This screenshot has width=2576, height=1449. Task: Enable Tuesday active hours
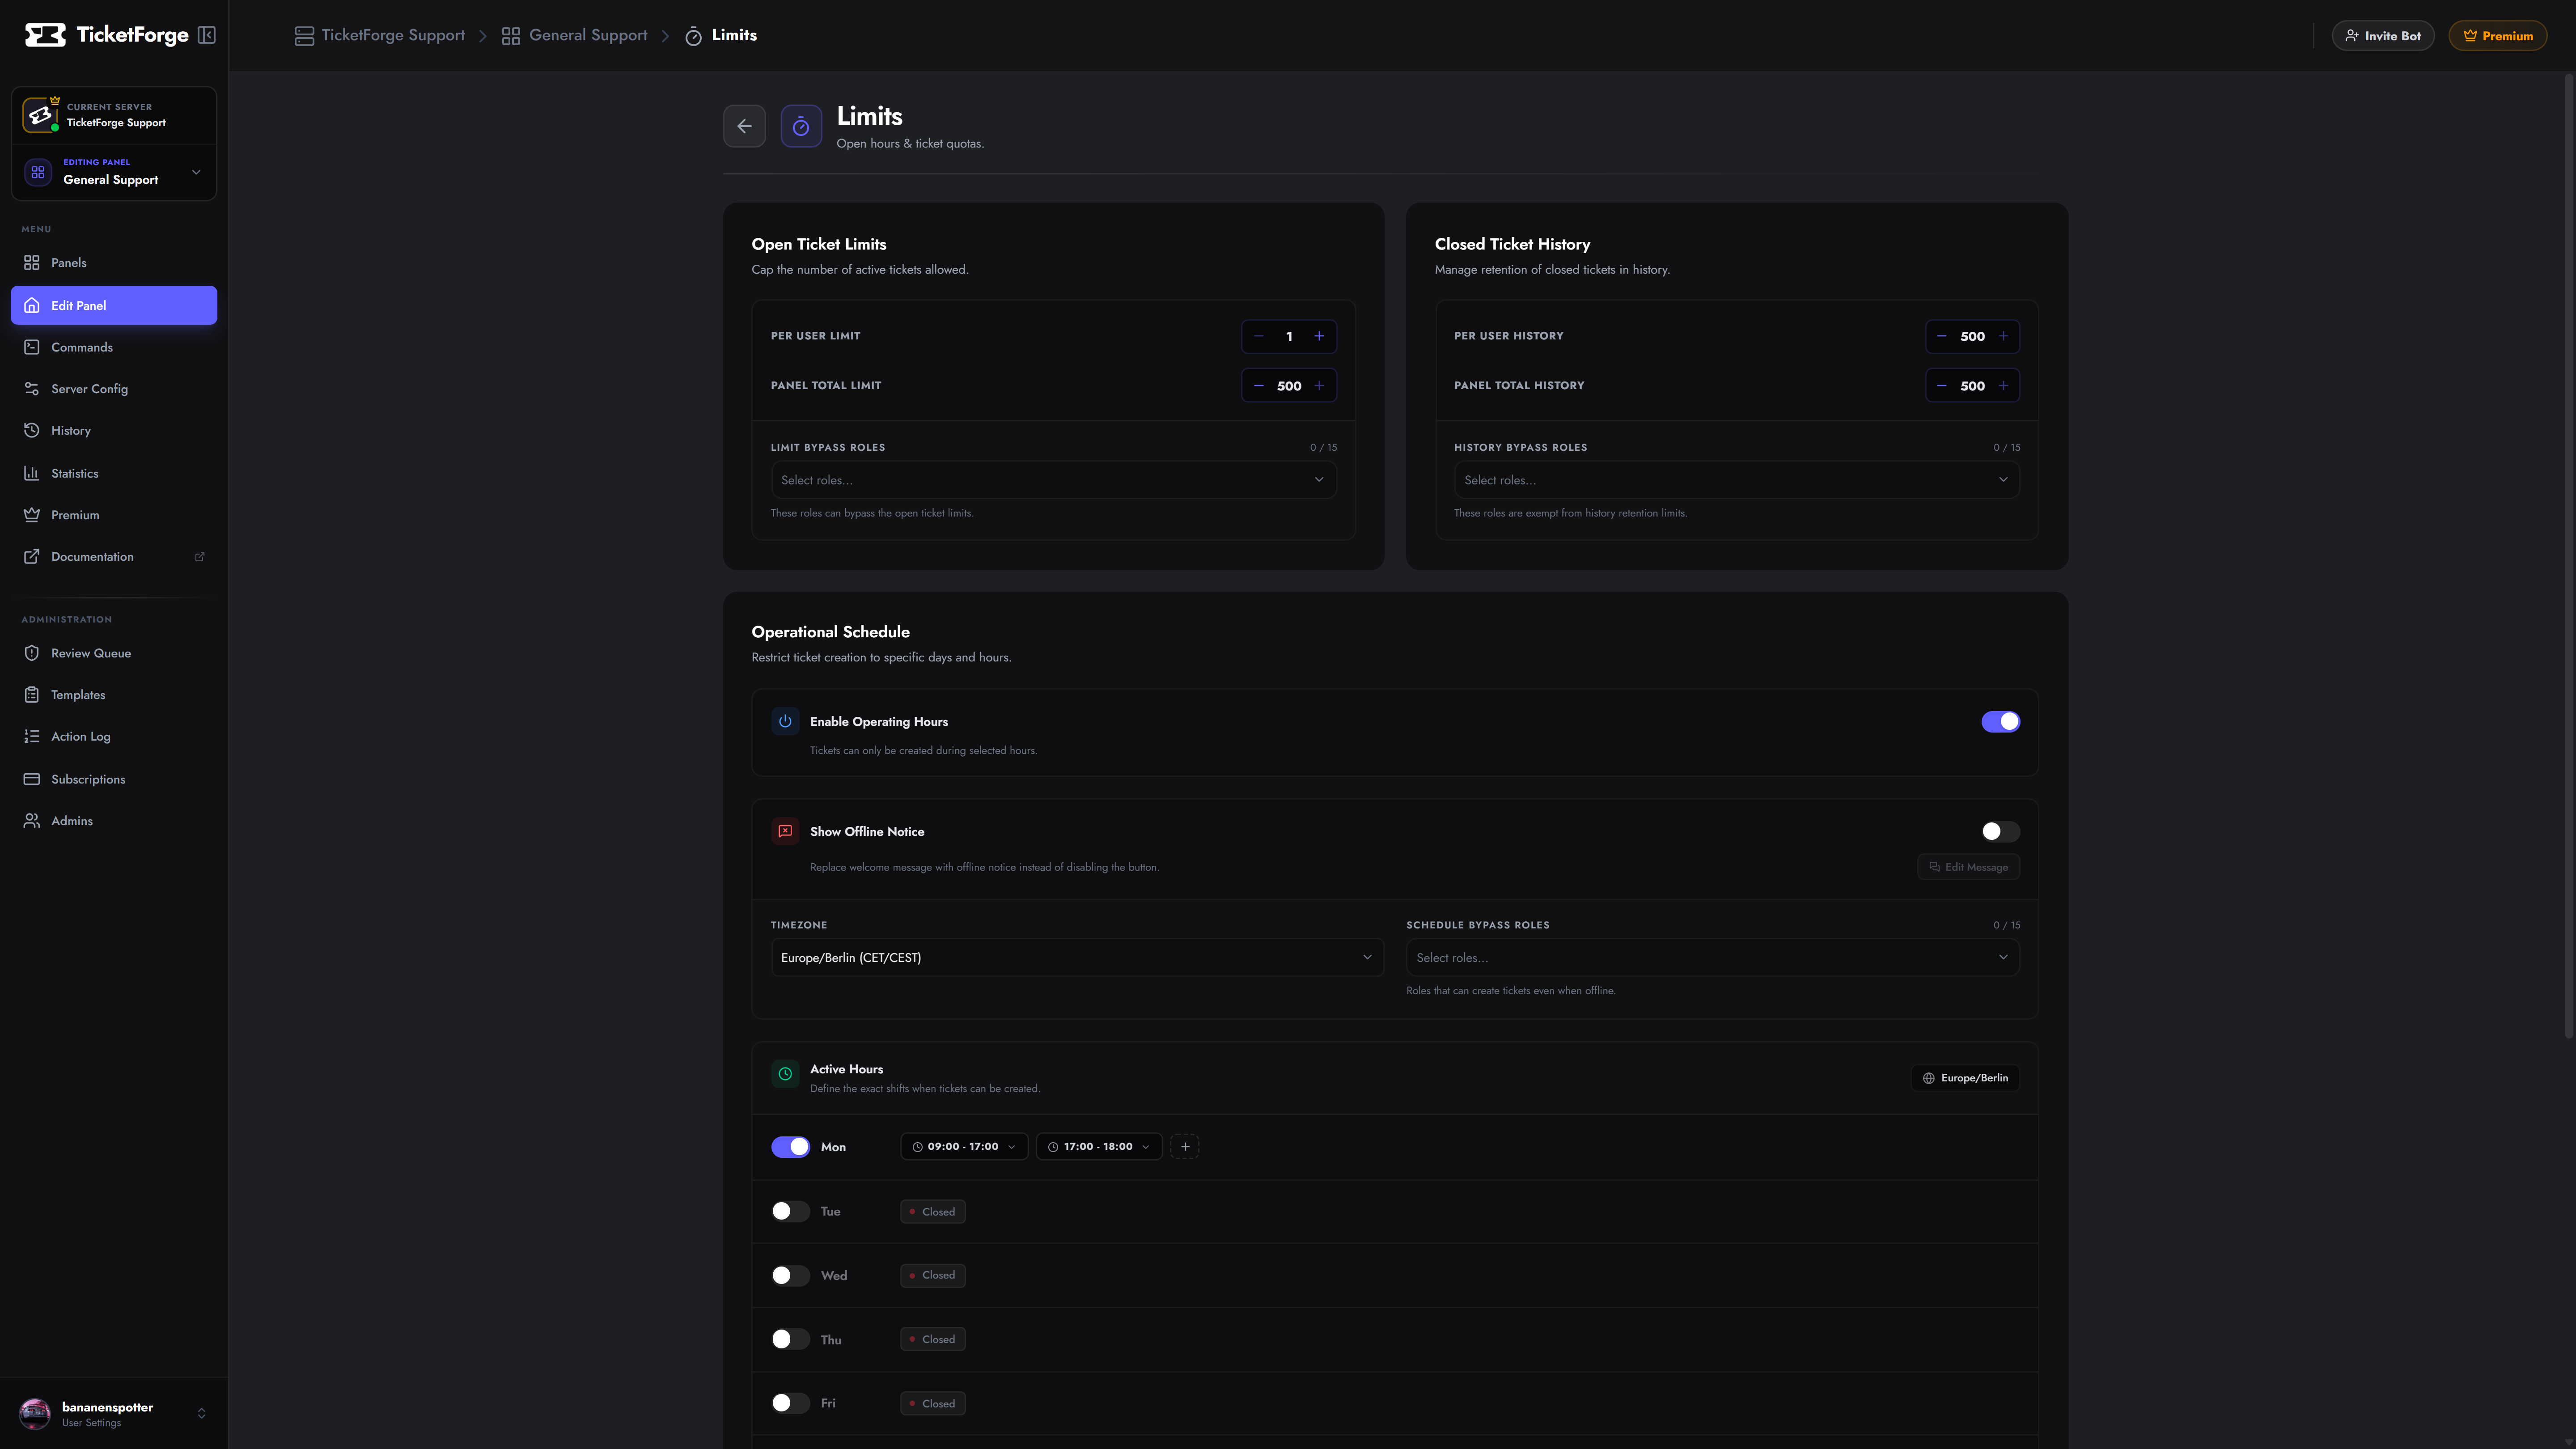790,1211
